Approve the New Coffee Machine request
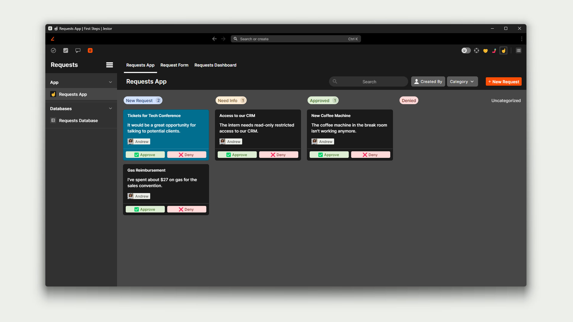Screen dimensions: 573x322 (329, 155)
